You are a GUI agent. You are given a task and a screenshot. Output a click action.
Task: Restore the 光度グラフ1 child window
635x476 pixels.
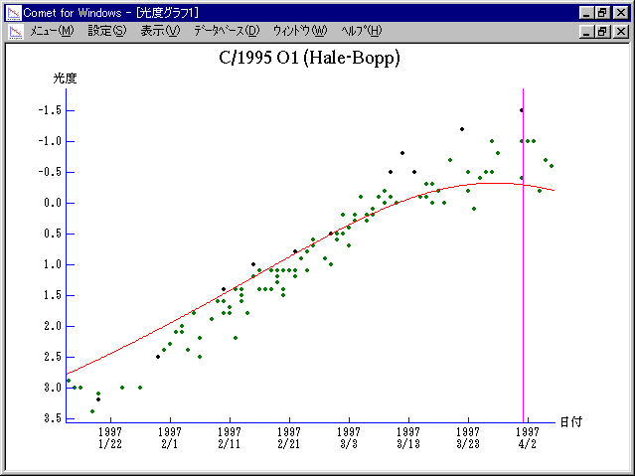tap(602, 31)
